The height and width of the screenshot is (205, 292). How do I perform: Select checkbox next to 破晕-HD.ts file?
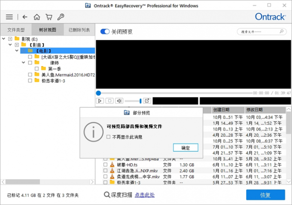click(x=105, y=165)
